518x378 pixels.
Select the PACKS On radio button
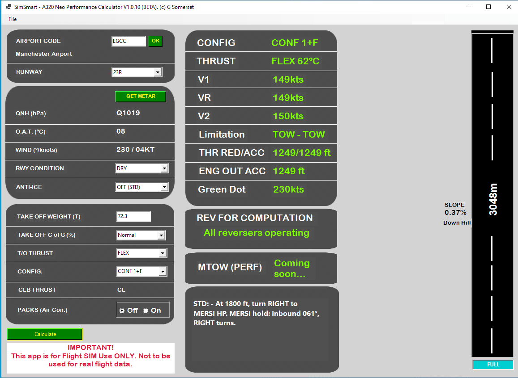146,311
